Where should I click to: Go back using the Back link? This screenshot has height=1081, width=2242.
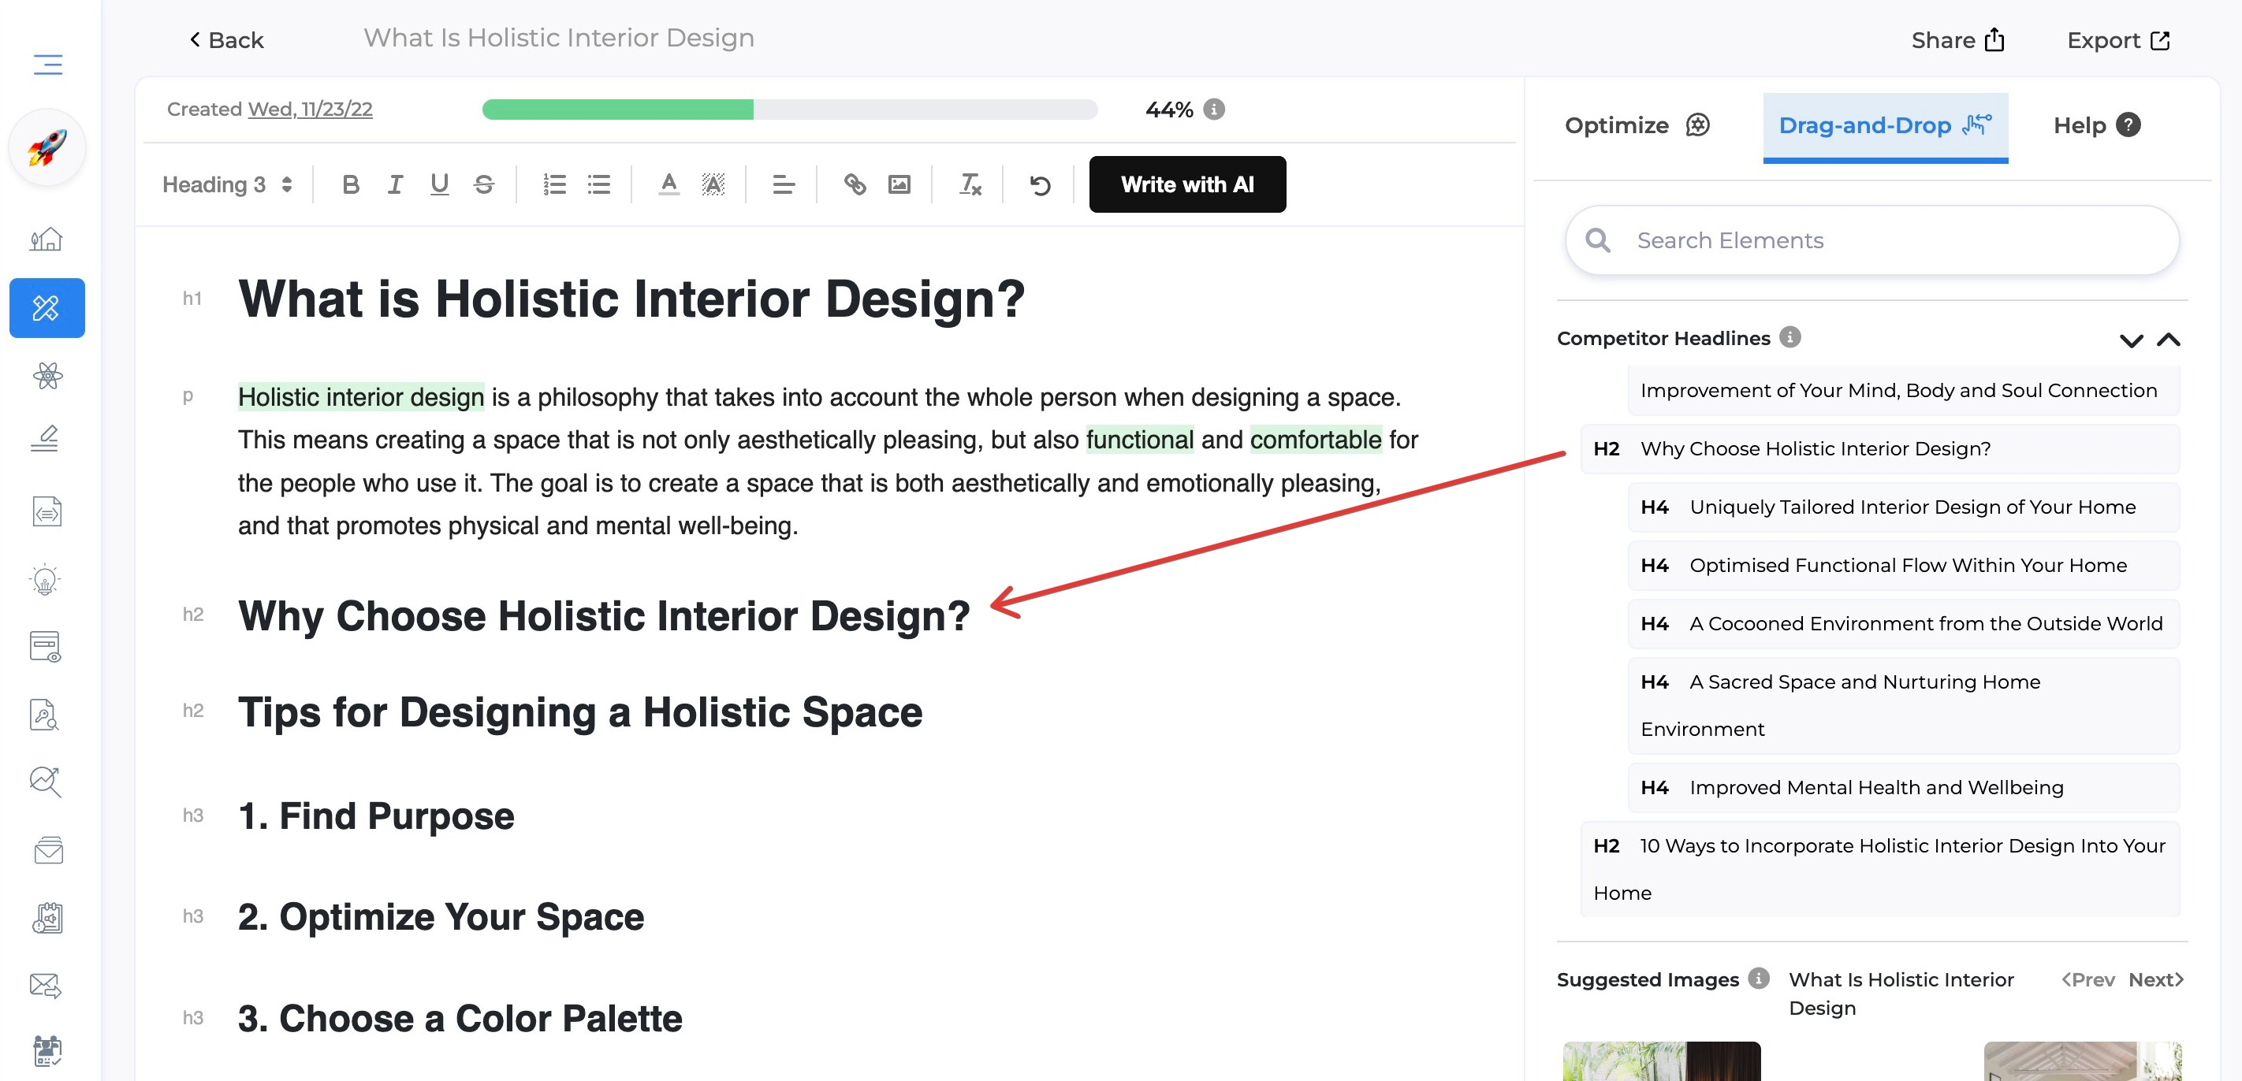tap(226, 40)
